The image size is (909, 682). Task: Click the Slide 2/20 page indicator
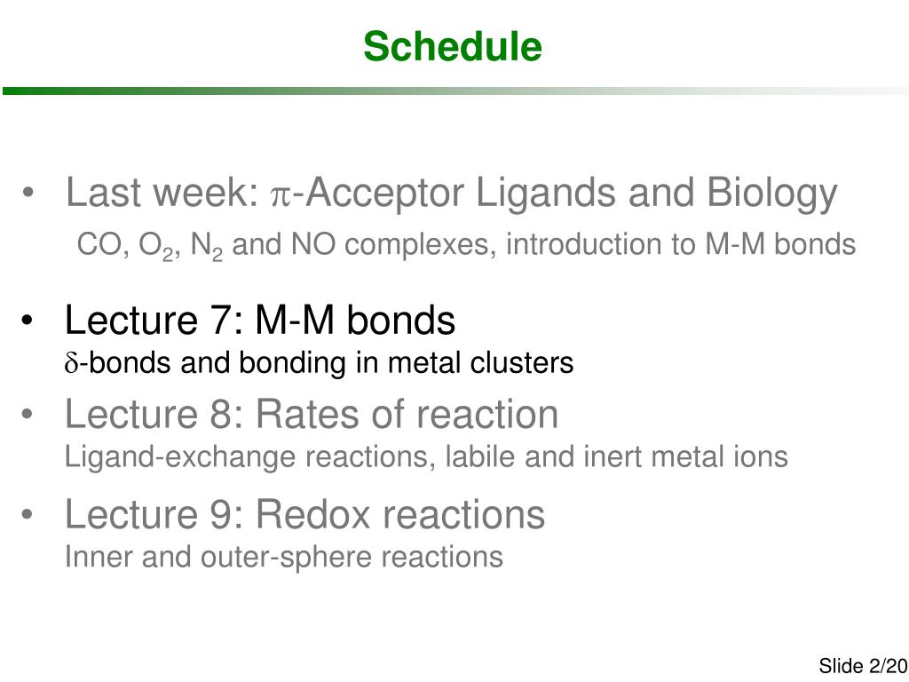click(863, 666)
